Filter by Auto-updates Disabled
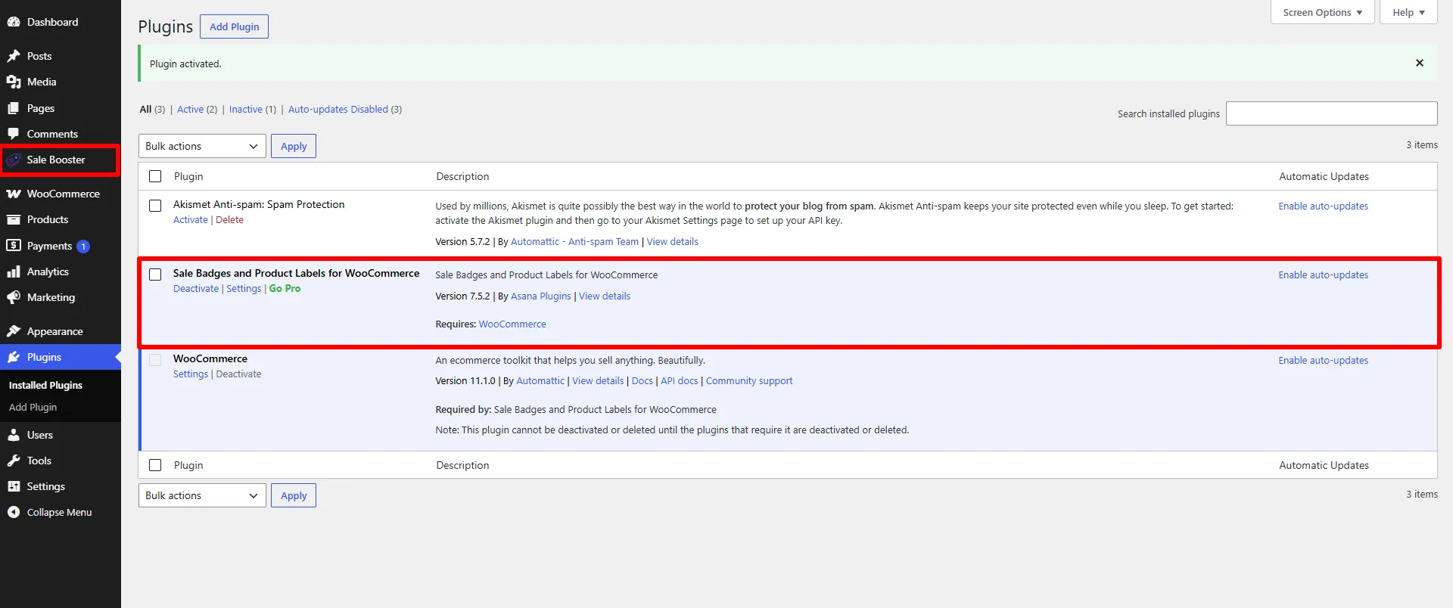This screenshot has width=1453, height=608. (338, 109)
